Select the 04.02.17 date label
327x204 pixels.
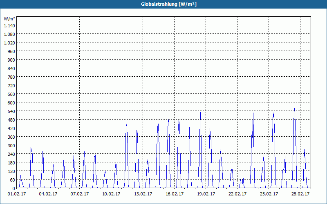(48, 194)
